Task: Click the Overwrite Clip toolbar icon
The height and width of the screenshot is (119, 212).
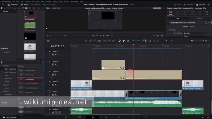Action: click(x=109, y=41)
